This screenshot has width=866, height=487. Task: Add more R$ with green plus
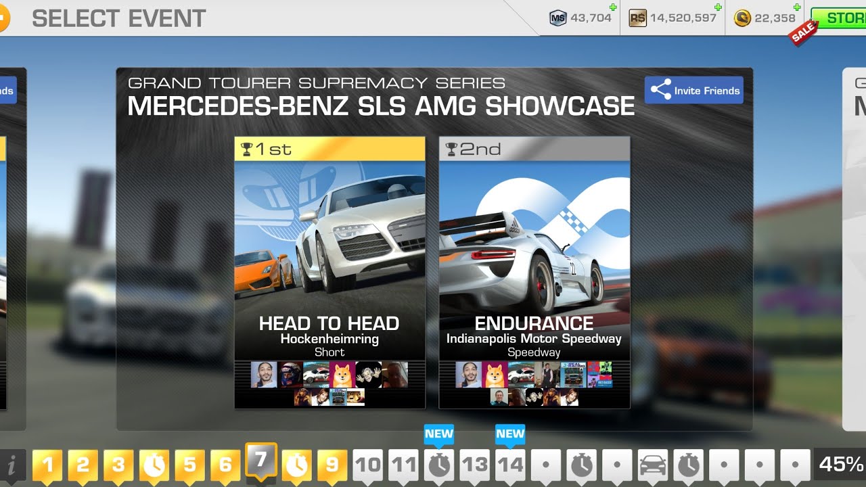coord(718,7)
